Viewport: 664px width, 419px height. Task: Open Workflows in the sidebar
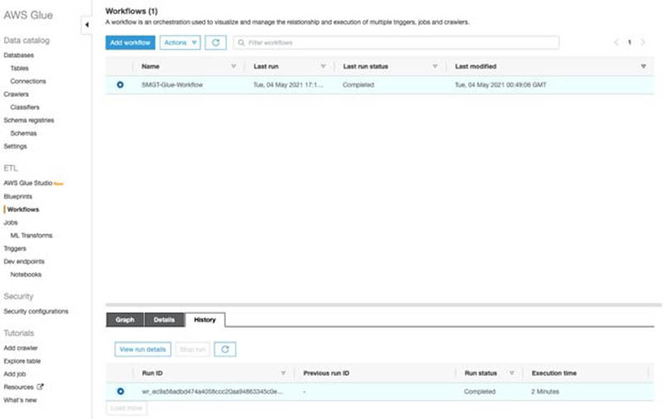[23, 209]
